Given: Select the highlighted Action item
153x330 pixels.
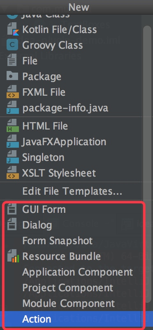Looking at the screenshot, I should (71, 319).
